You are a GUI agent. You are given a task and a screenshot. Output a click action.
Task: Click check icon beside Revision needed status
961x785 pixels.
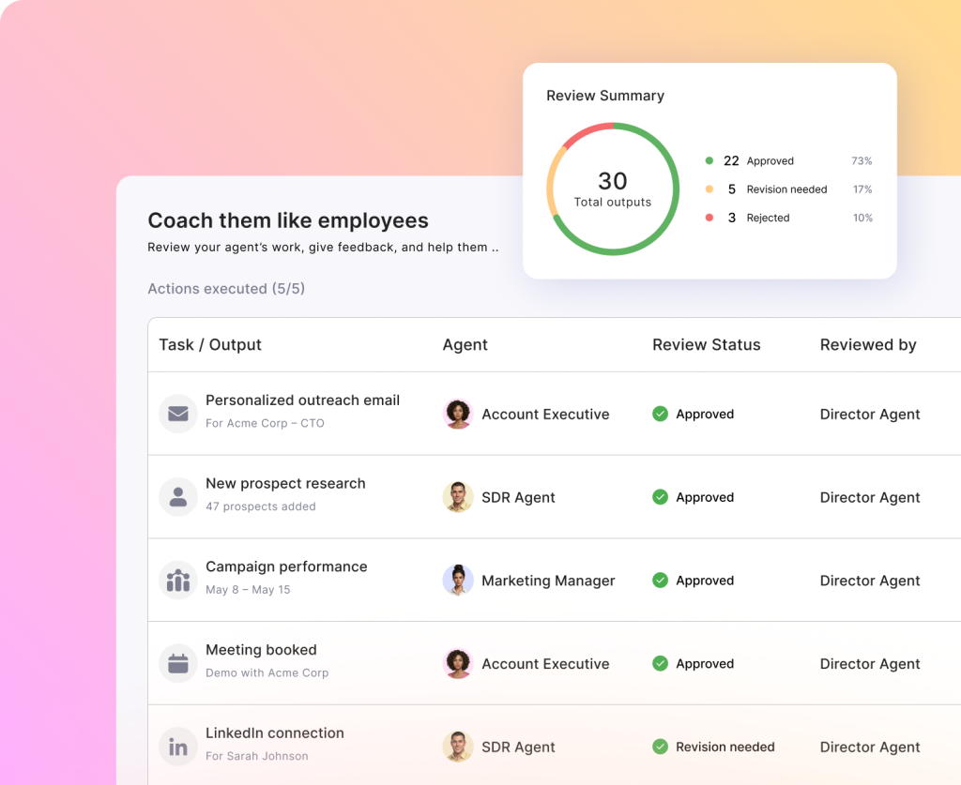point(660,747)
